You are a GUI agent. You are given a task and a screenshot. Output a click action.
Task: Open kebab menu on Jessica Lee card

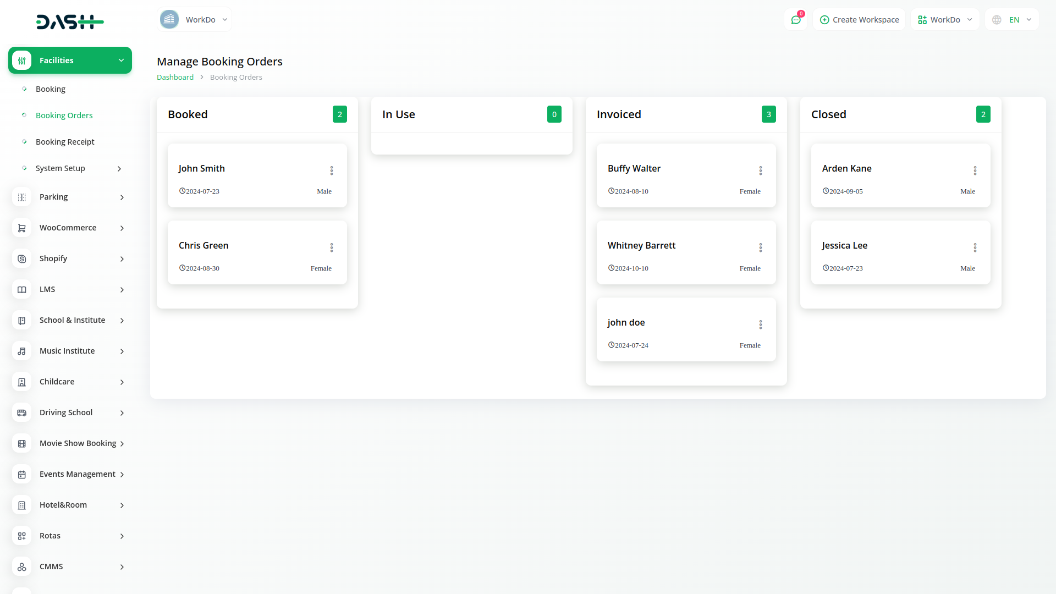pyautogui.click(x=975, y=248)
